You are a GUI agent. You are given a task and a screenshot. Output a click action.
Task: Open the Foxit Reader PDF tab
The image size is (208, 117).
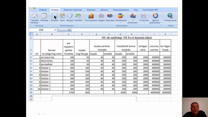pos(150,10)
